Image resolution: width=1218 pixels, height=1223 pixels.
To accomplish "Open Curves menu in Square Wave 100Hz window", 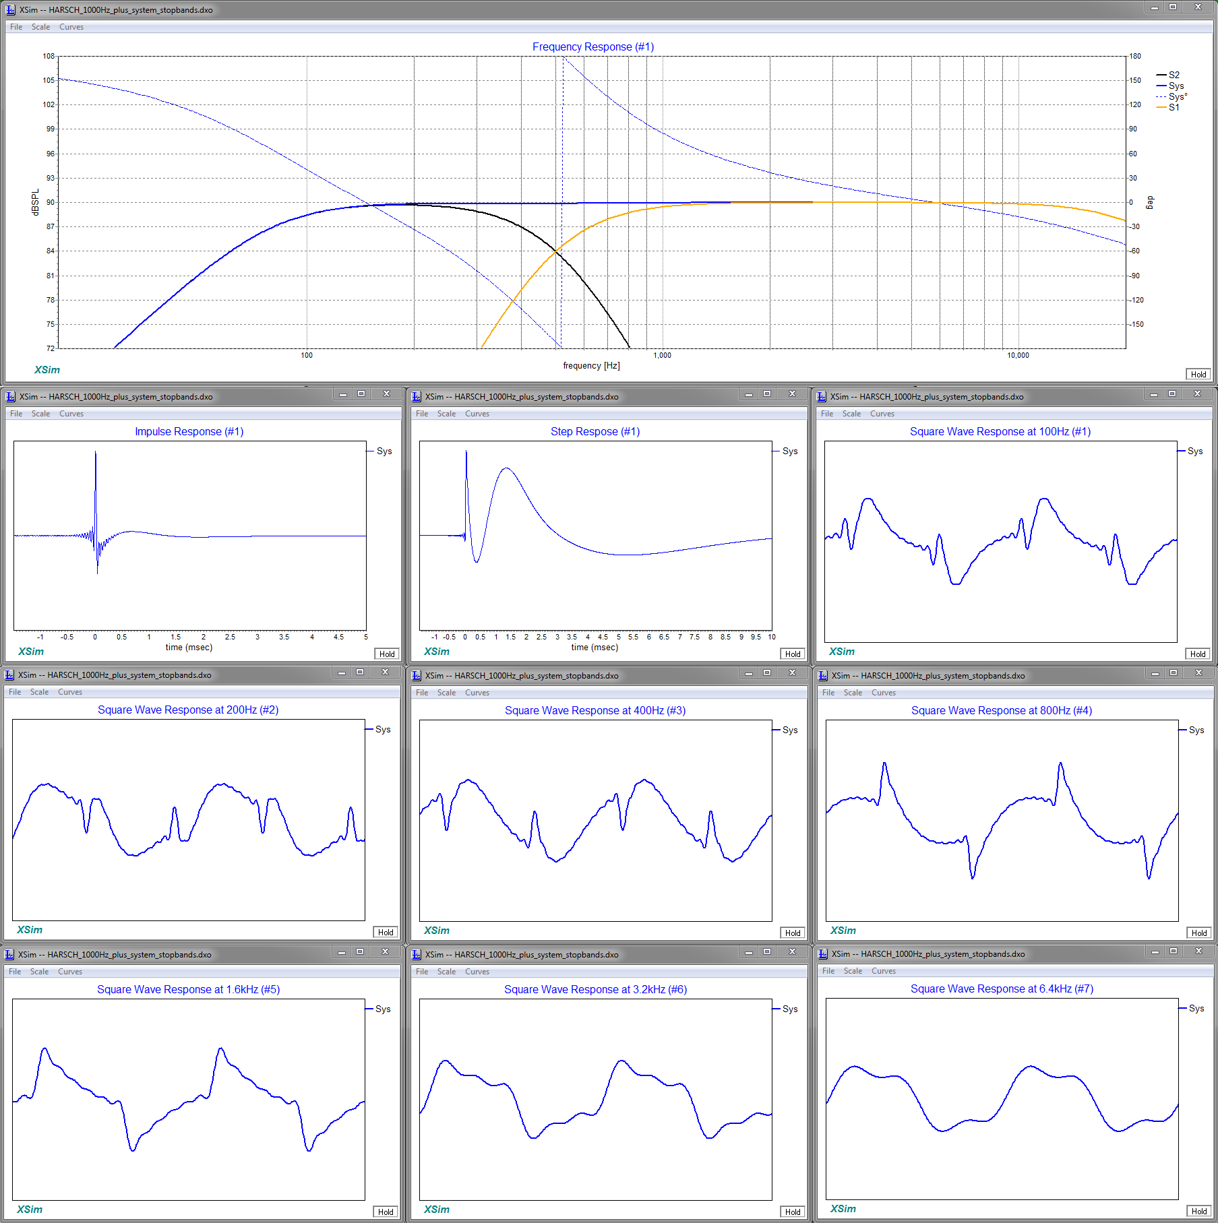I will 882,414.
